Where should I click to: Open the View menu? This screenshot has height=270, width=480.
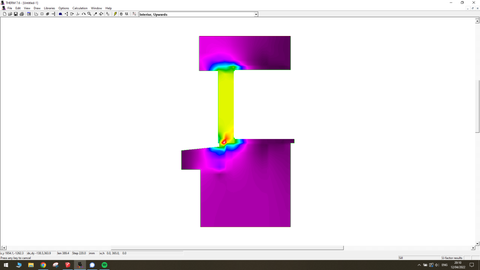(x=27, y=8)
